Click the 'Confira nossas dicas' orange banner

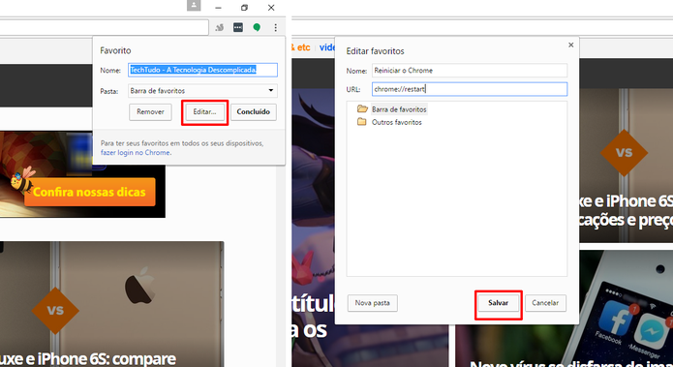pyautogui.click(x=89, y=192)
